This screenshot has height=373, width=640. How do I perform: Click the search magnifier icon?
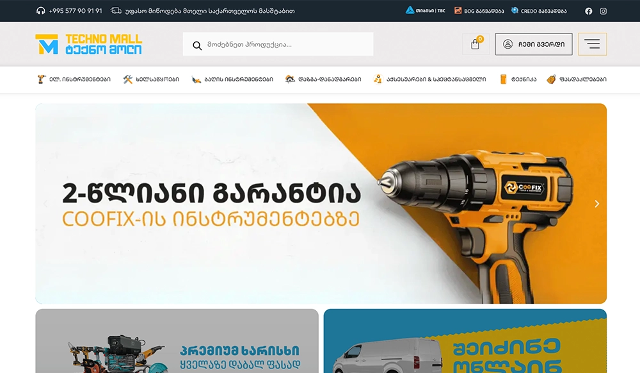[x=196, y=45]
